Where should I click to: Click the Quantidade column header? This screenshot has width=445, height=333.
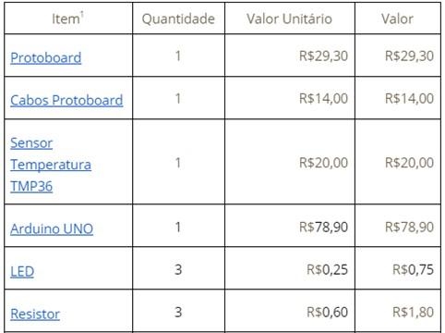tap(178, 18)
